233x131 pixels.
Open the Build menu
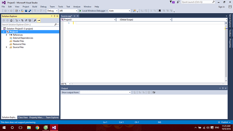35,7
